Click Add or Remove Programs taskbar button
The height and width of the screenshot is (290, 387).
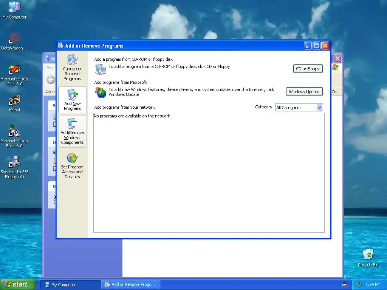pyautogui.click(x=131, y=285)
